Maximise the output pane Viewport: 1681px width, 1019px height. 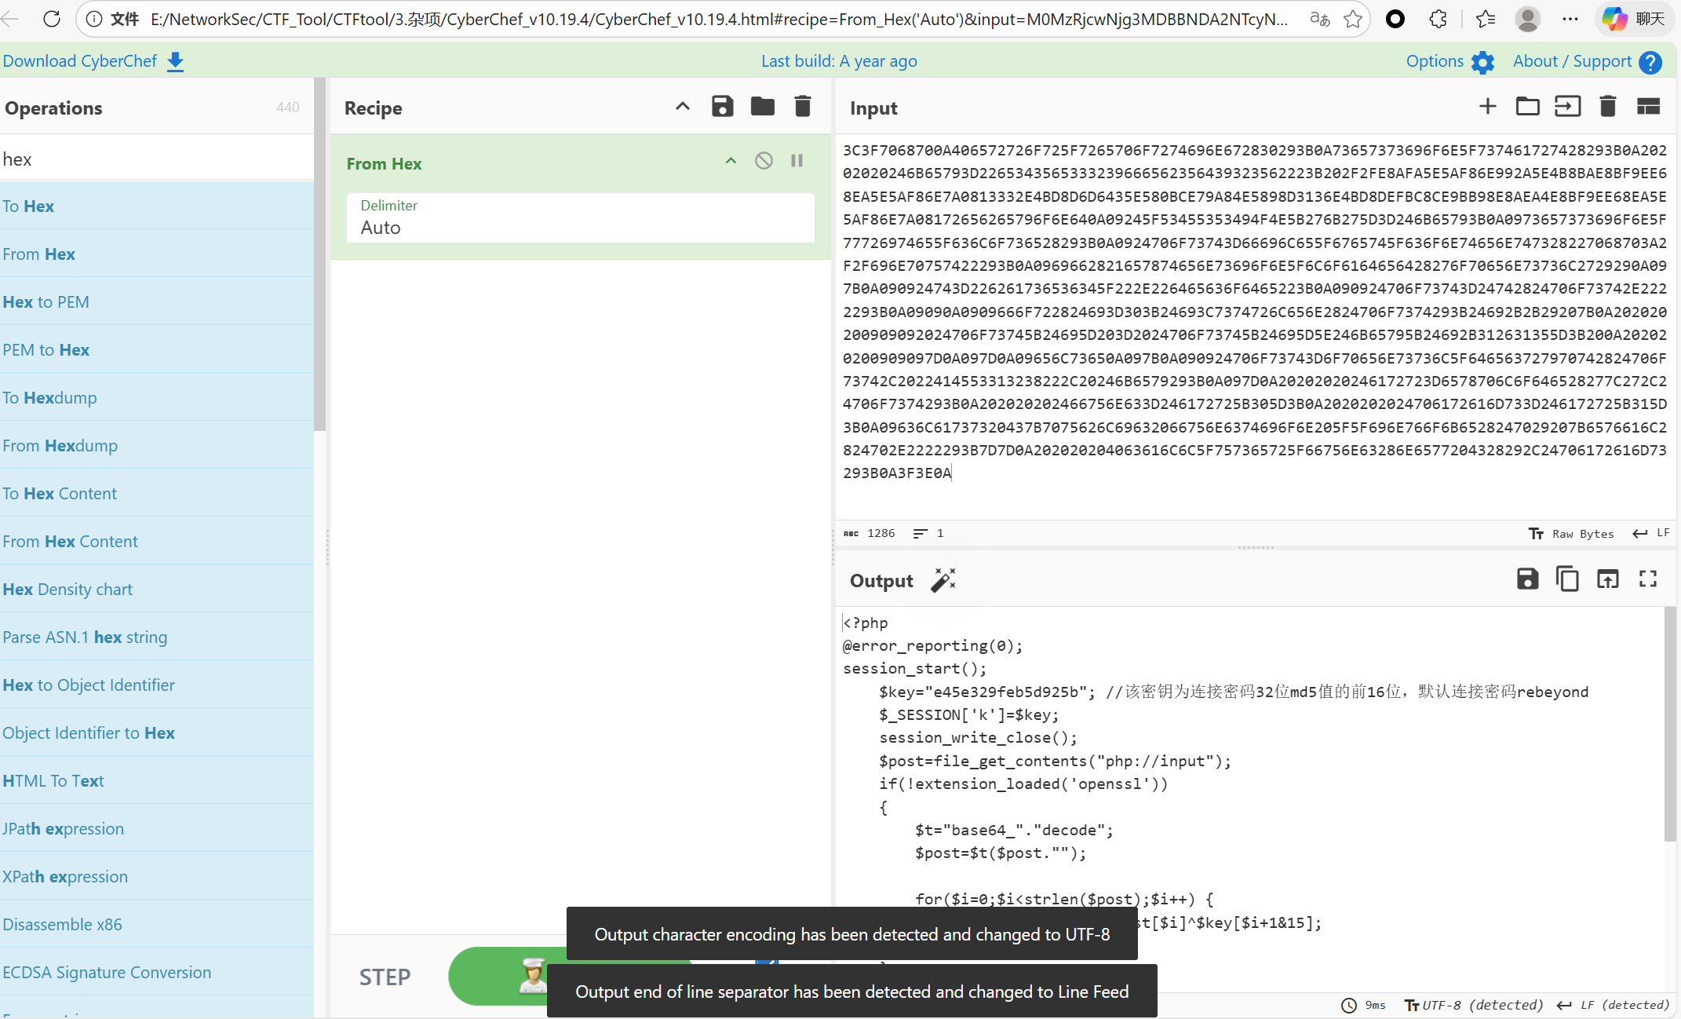pyautogui.click(x=1647, y=579)
